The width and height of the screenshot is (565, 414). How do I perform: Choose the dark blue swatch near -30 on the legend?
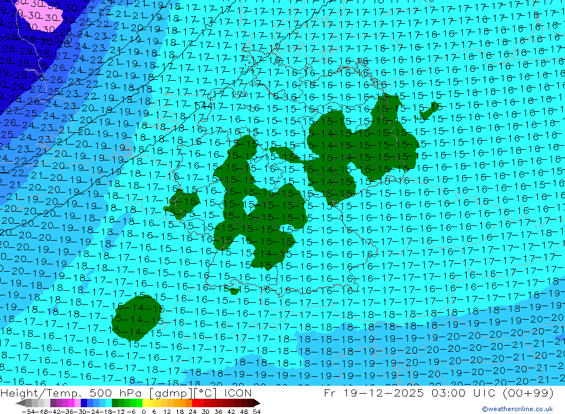tap(84, 403)
